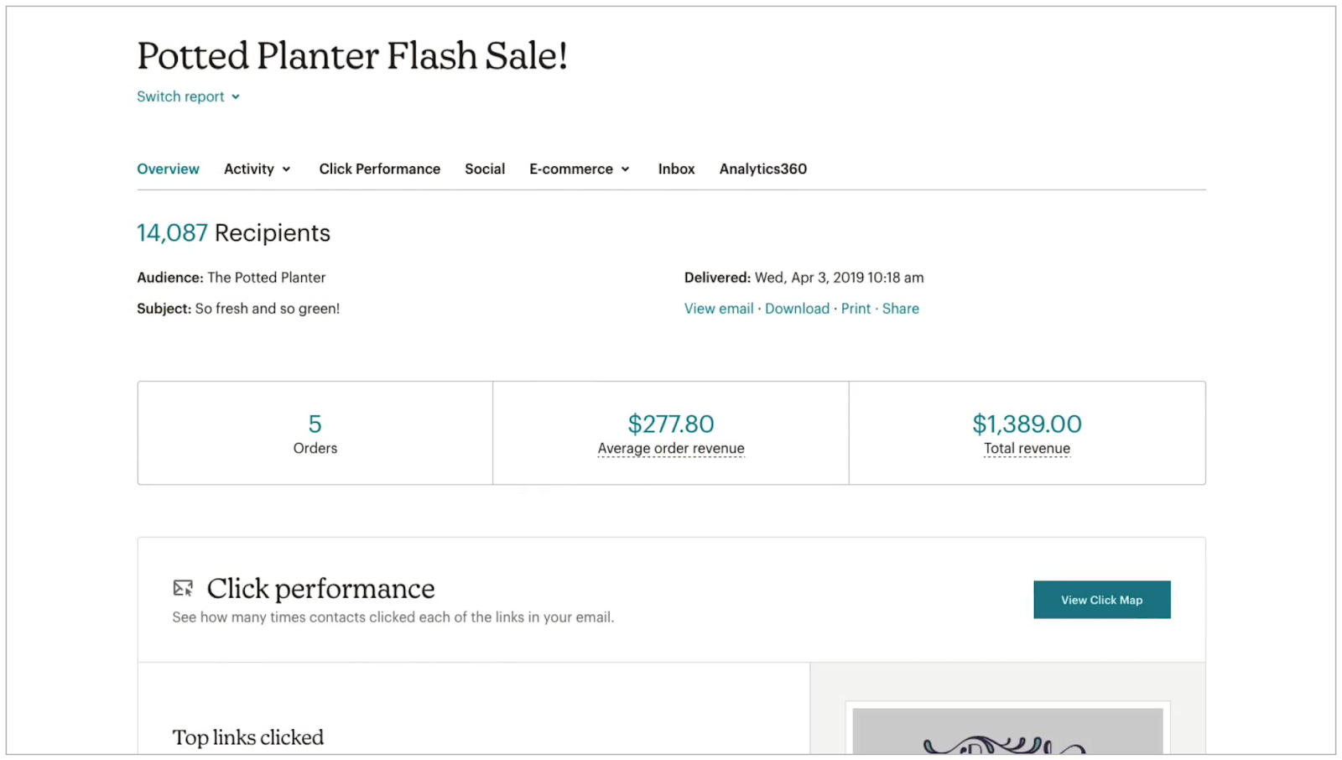Expand the E-commerce tab dropdown
1342x760 pixels.
coord(579,169)
